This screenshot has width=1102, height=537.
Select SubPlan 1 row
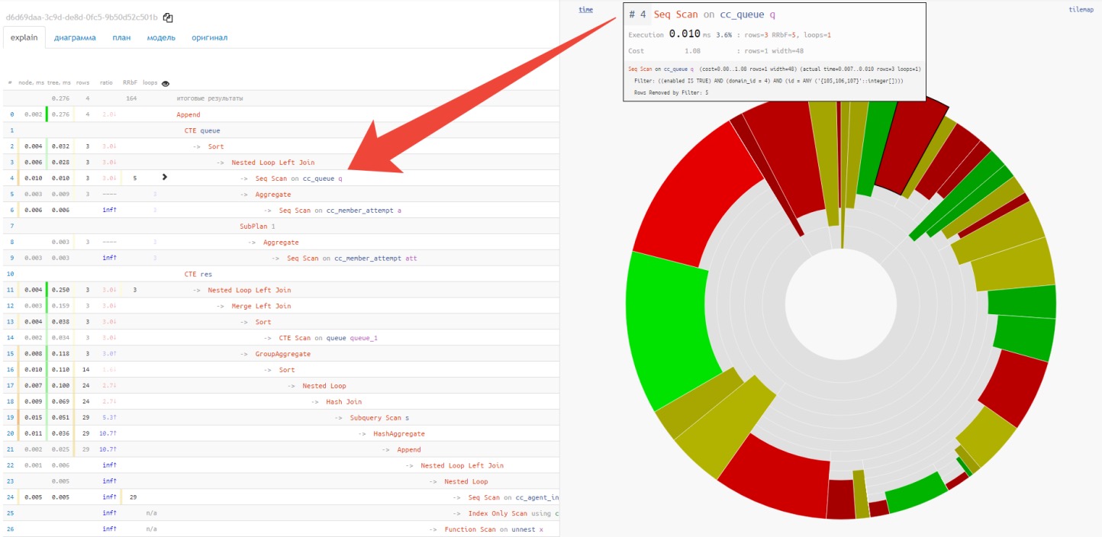click(x=257, y=227)
